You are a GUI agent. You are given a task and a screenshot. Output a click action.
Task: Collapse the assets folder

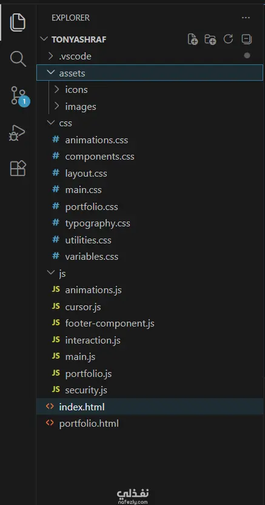150,73
